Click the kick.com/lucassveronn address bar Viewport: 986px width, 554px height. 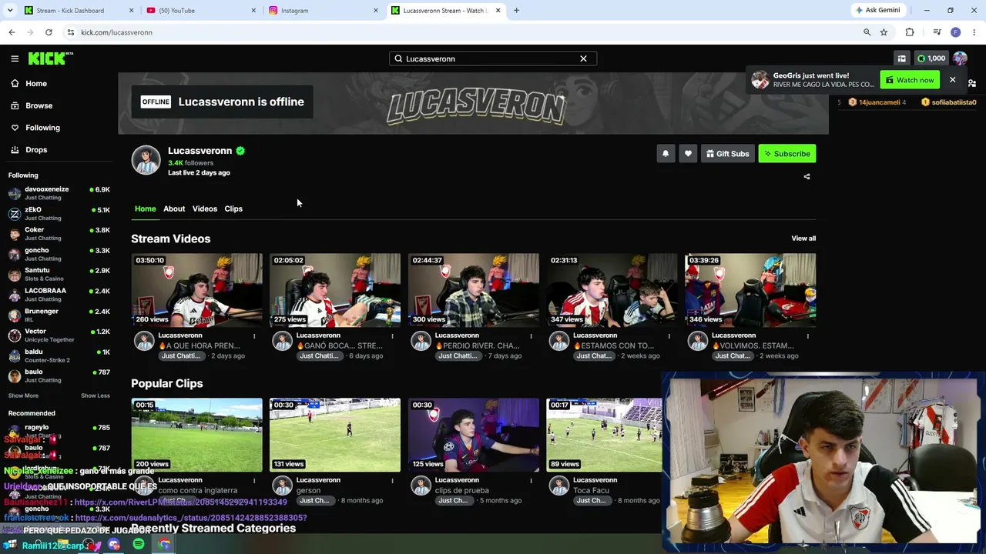pyautogui.click(x=462, y=32)
